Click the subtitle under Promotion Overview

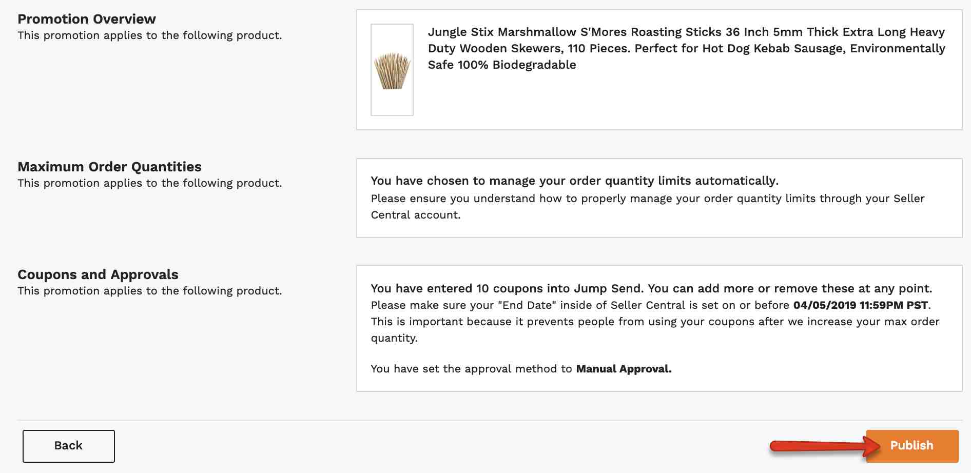click(x=150, y=35)
